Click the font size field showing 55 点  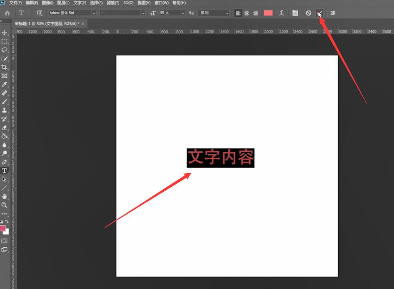tap(170, 13)
